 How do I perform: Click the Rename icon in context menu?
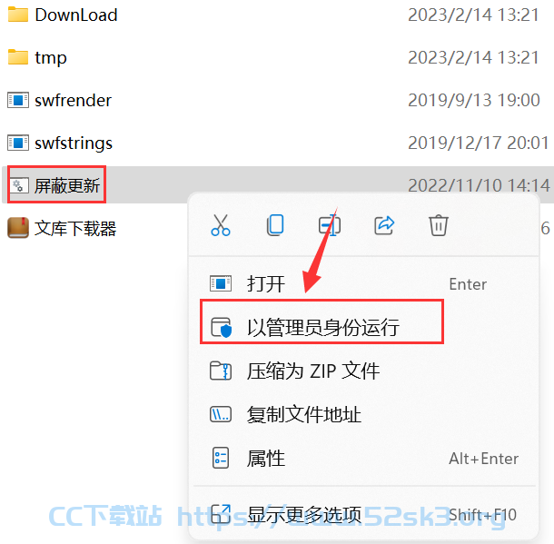330,225
